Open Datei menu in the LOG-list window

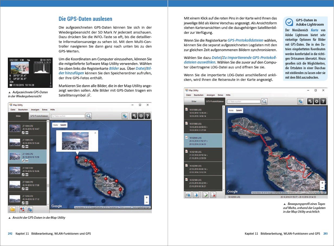click(188, 95)
